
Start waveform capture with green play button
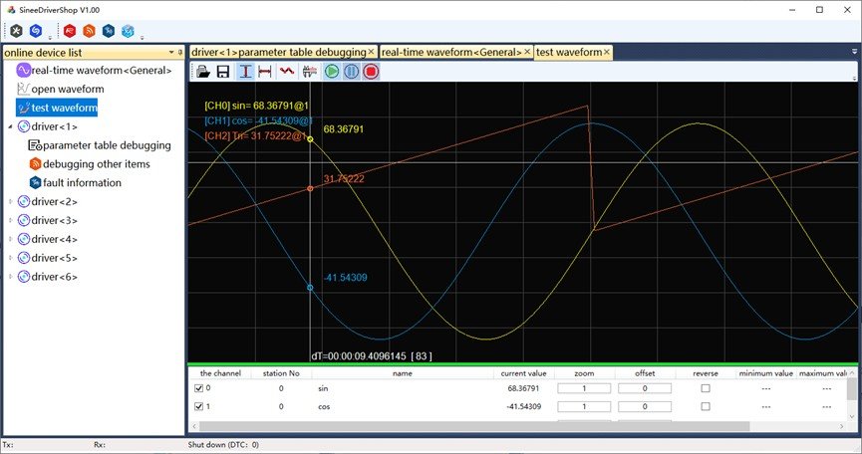(332, 72)
